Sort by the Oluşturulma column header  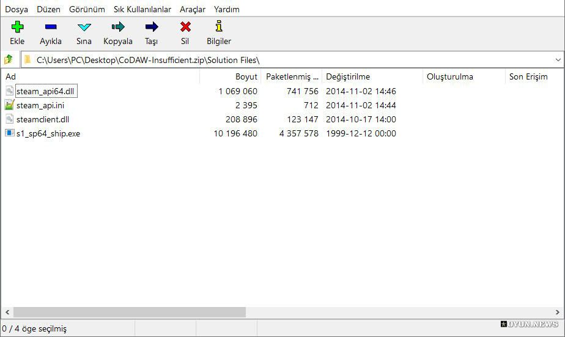(463, 76)
